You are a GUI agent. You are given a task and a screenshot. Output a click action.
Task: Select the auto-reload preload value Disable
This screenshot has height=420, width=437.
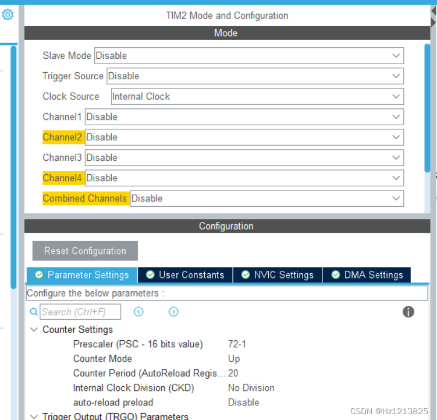(244, 402)
